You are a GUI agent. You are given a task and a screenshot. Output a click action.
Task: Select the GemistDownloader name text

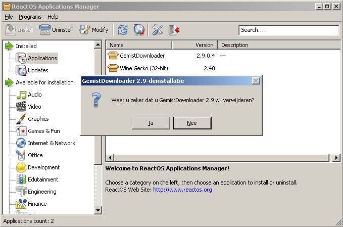(x=142, y=56)
